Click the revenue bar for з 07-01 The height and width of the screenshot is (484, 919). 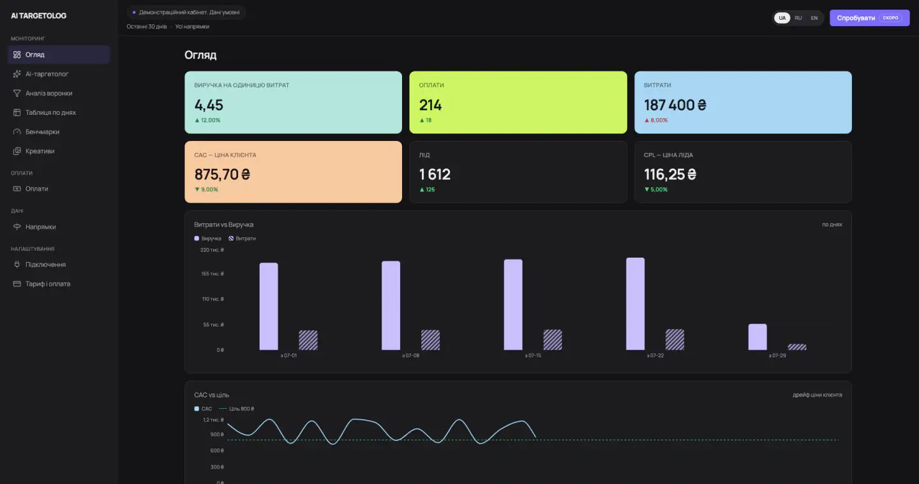point(269,306)
